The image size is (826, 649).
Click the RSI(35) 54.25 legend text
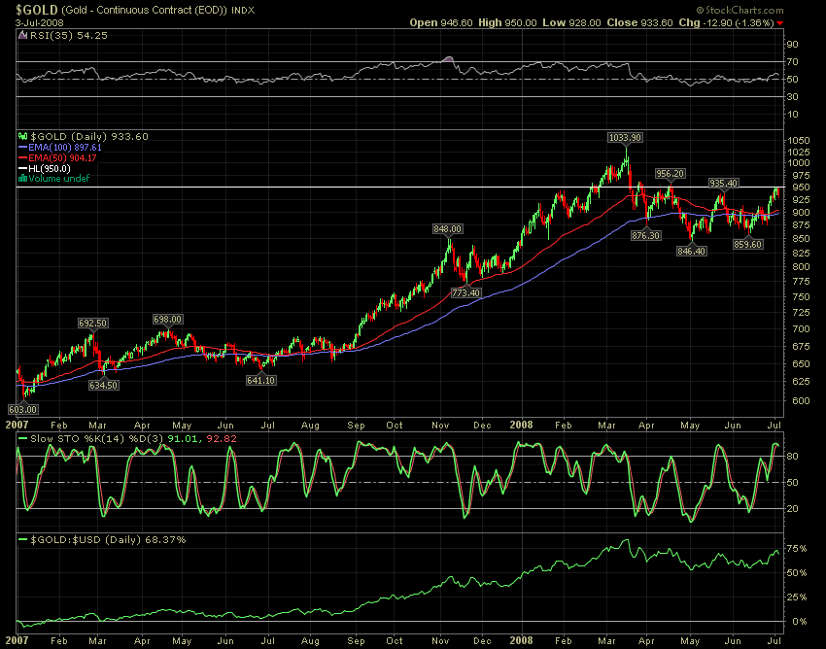click(x=68, y=36)
